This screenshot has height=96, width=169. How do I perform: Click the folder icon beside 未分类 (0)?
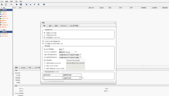[x=1, y=34]
